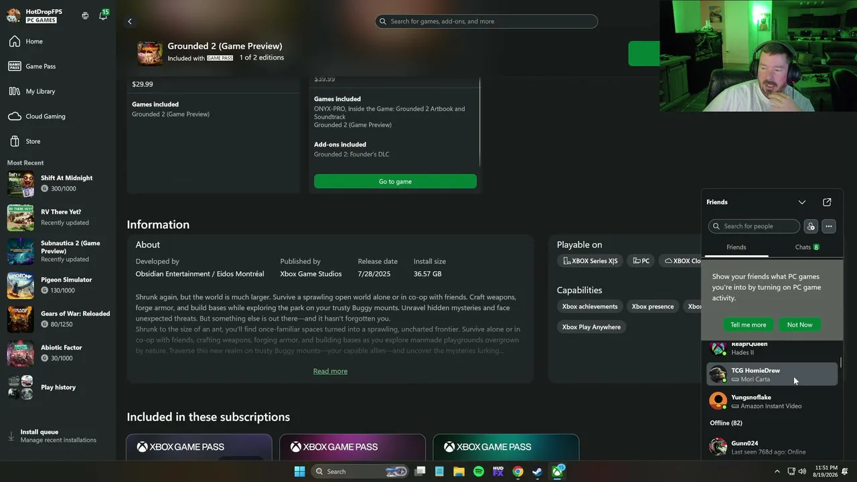Click the Tell me more button
The width and height of the screenshot is (857, 482).
pos(749,325)
